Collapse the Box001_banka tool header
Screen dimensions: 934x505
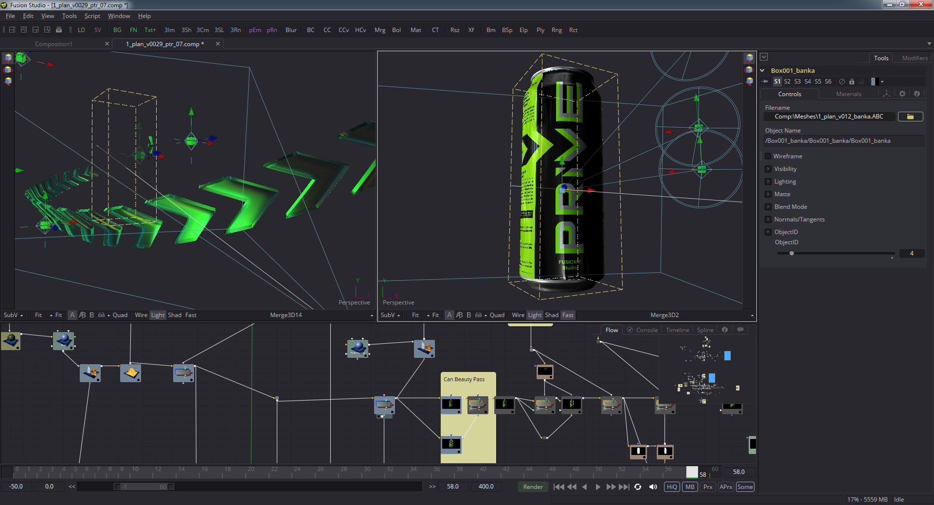tap(763, 70)
